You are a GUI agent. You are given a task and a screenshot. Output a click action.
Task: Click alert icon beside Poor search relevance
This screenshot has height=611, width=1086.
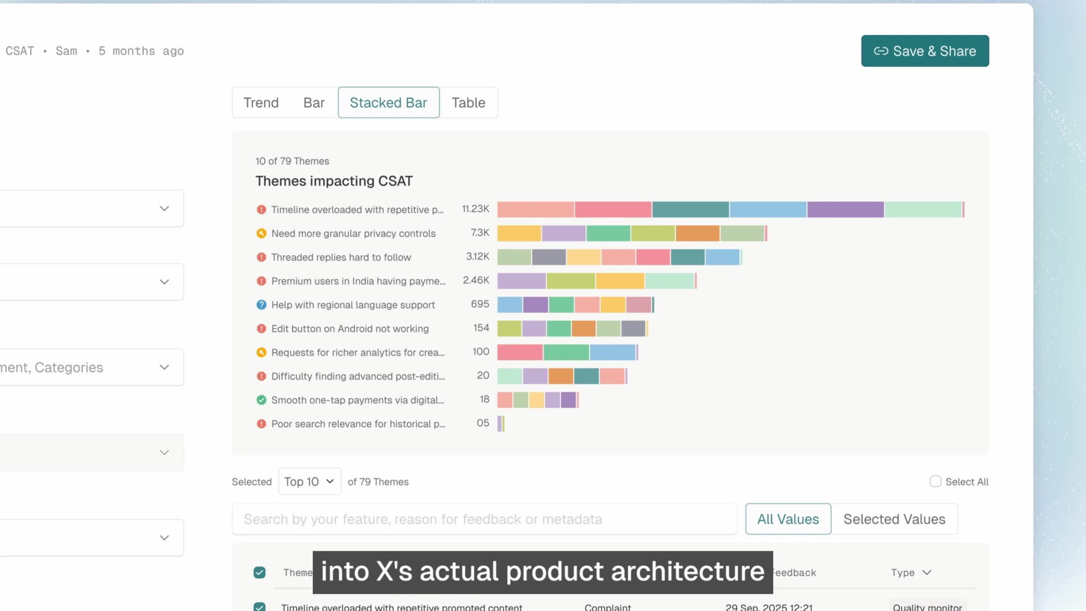click(261, 424)
